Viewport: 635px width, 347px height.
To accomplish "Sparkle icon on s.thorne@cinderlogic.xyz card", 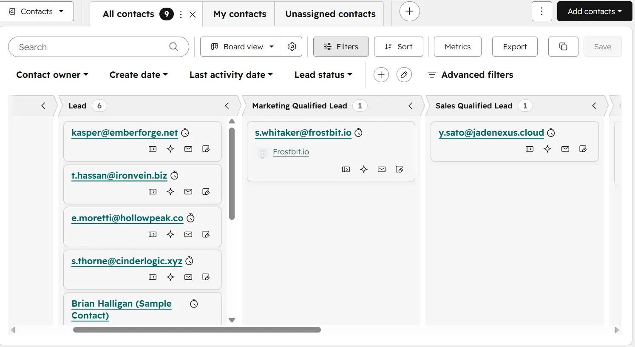I will point(170,277).
